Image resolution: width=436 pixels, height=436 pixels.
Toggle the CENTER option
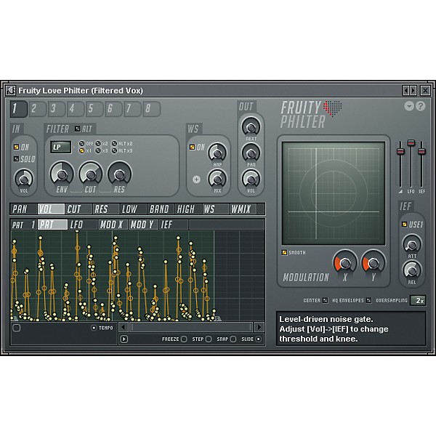(325, 300)
